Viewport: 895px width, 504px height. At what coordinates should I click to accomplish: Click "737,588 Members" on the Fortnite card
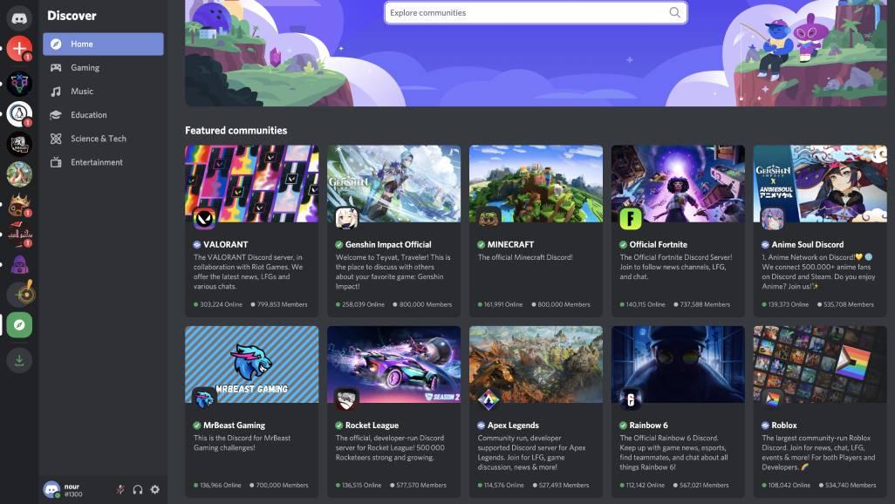(705, 304)
